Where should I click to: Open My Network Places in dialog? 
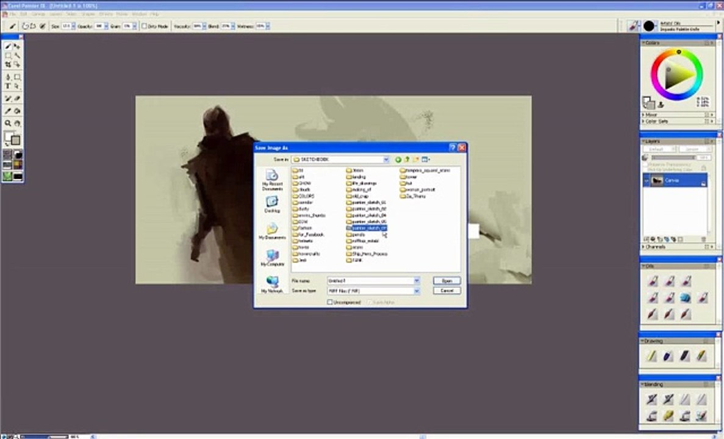pos(272,284)
